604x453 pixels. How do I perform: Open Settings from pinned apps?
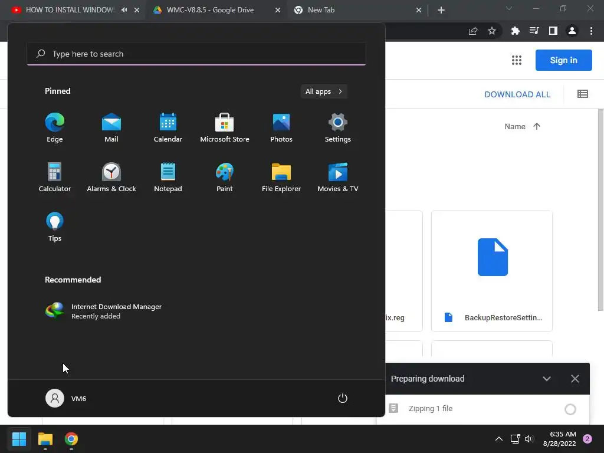338,128
